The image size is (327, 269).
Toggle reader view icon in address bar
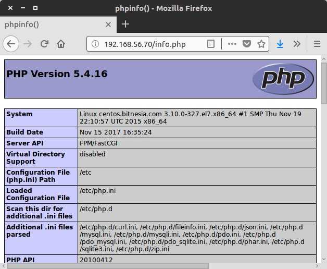(211, 44)
